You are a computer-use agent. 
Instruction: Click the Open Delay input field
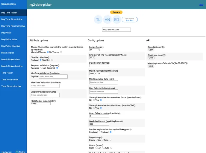(x=99, y=116)
